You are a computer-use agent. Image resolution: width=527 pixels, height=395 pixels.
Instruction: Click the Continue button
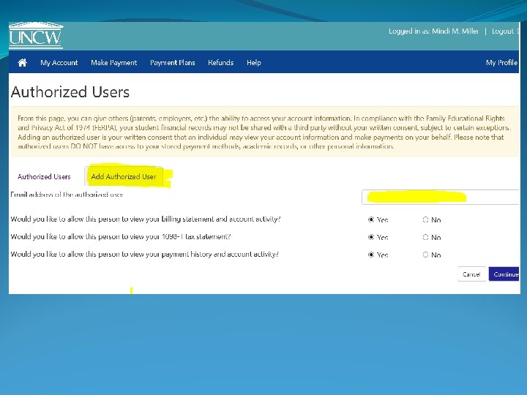tap(504, 274)
